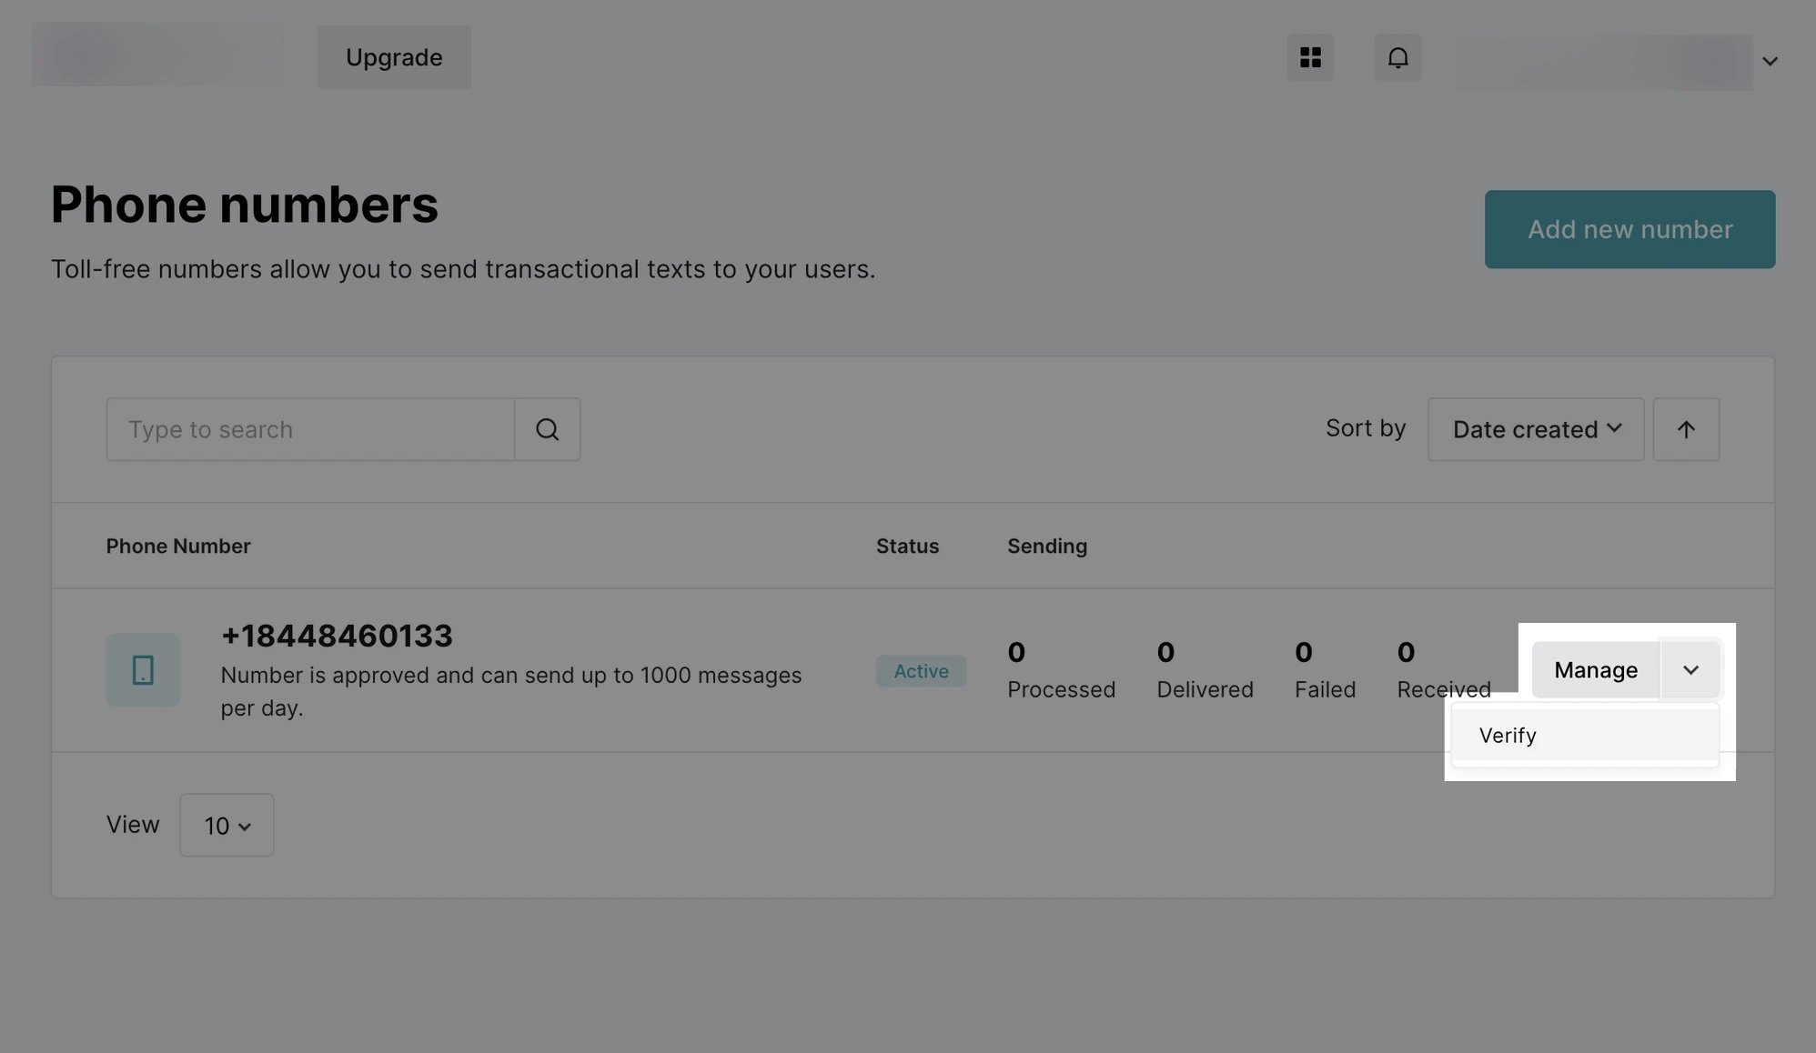The height and width of the screenshot is (1053, 1816).
Task: Open the View 10 per-page dropdown
Action: (x=227, y=825)
